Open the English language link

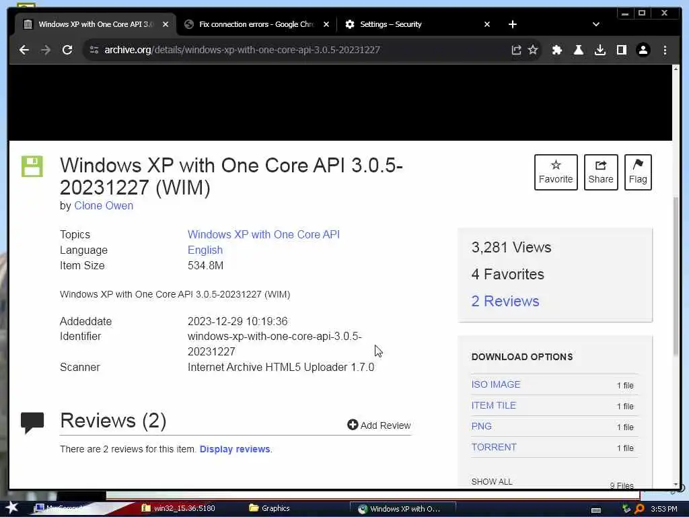tap(205, 250)
